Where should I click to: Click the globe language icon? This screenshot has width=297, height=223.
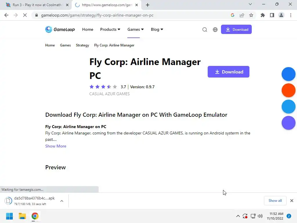(x=215, y=30)
